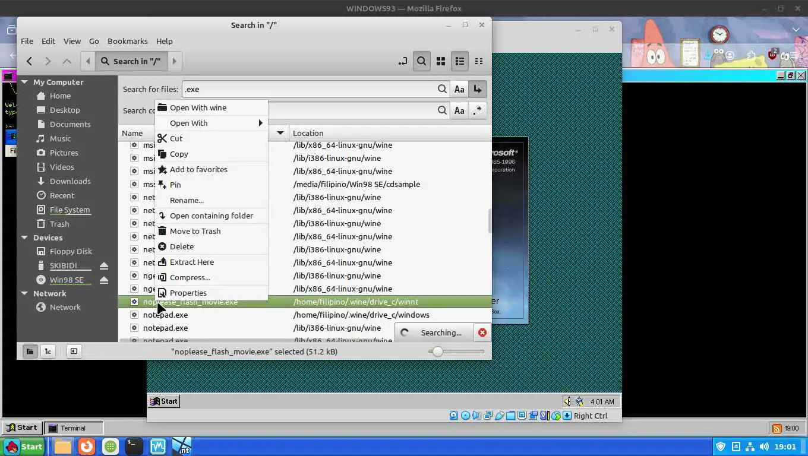Open the Bookmarks menu
Viewport: 808px width, 456px height.
[x=127, y=41]
